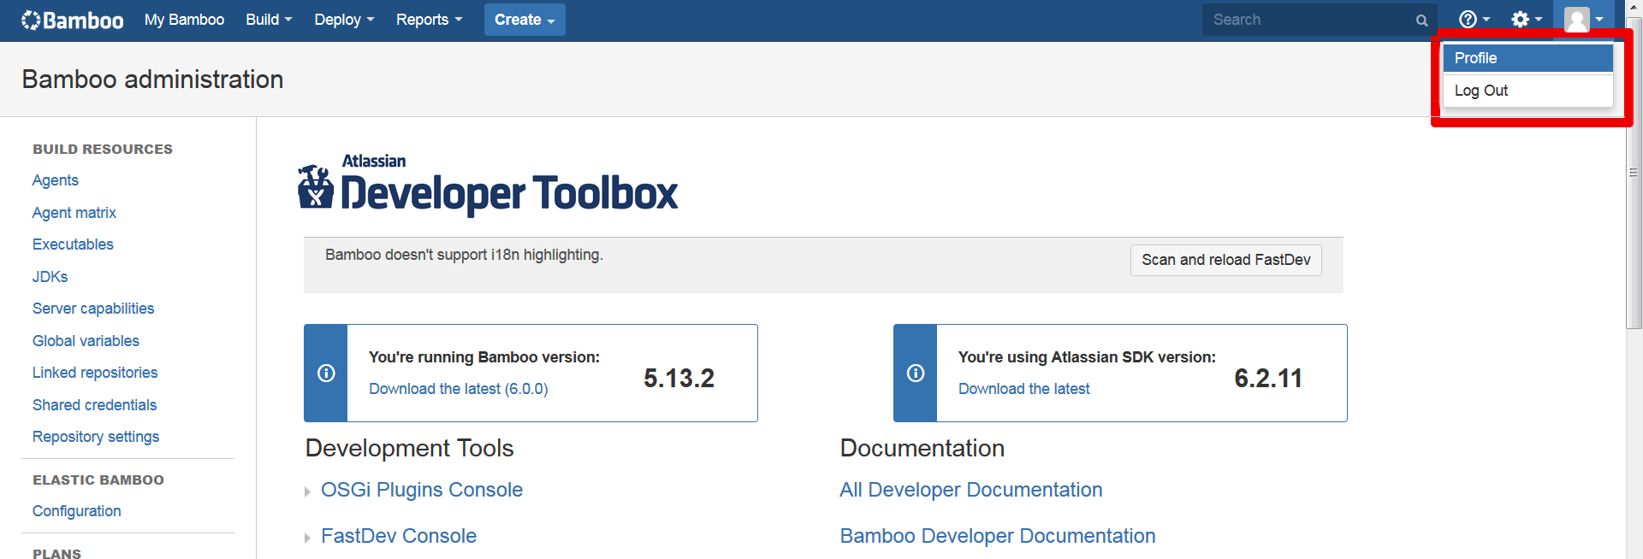Open OSGi Plugins Console link
1643x559 pixels.
(422, 490)
